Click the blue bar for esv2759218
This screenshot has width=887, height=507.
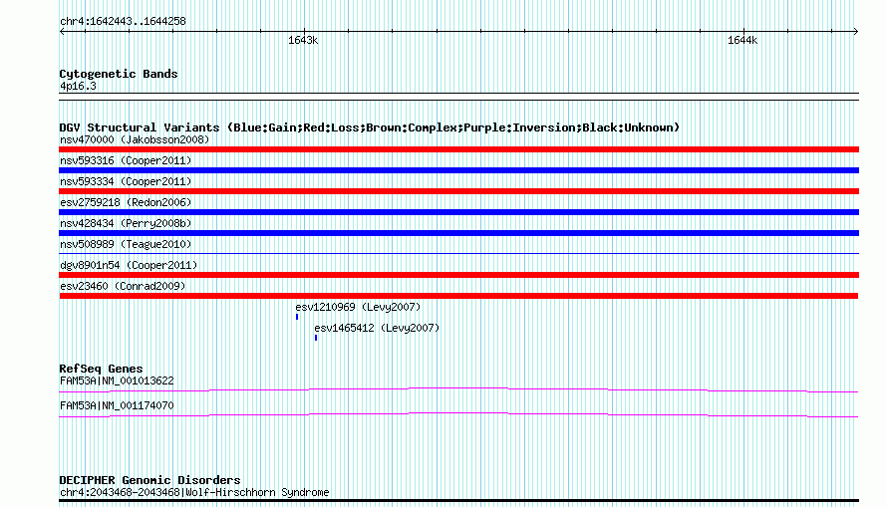click(458, 212)
